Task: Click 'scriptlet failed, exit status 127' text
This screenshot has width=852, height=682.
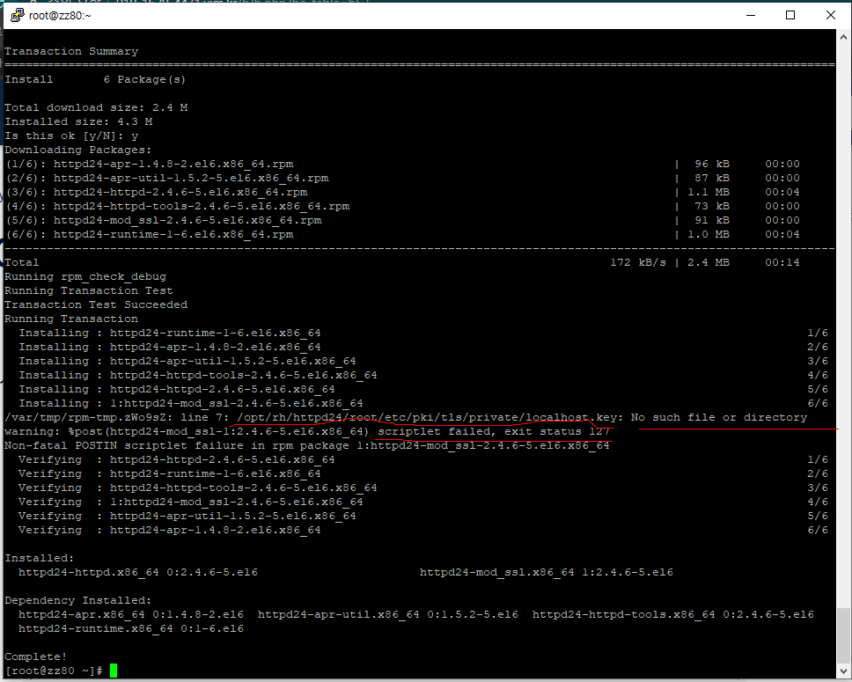Action: [x=494, y=431]
